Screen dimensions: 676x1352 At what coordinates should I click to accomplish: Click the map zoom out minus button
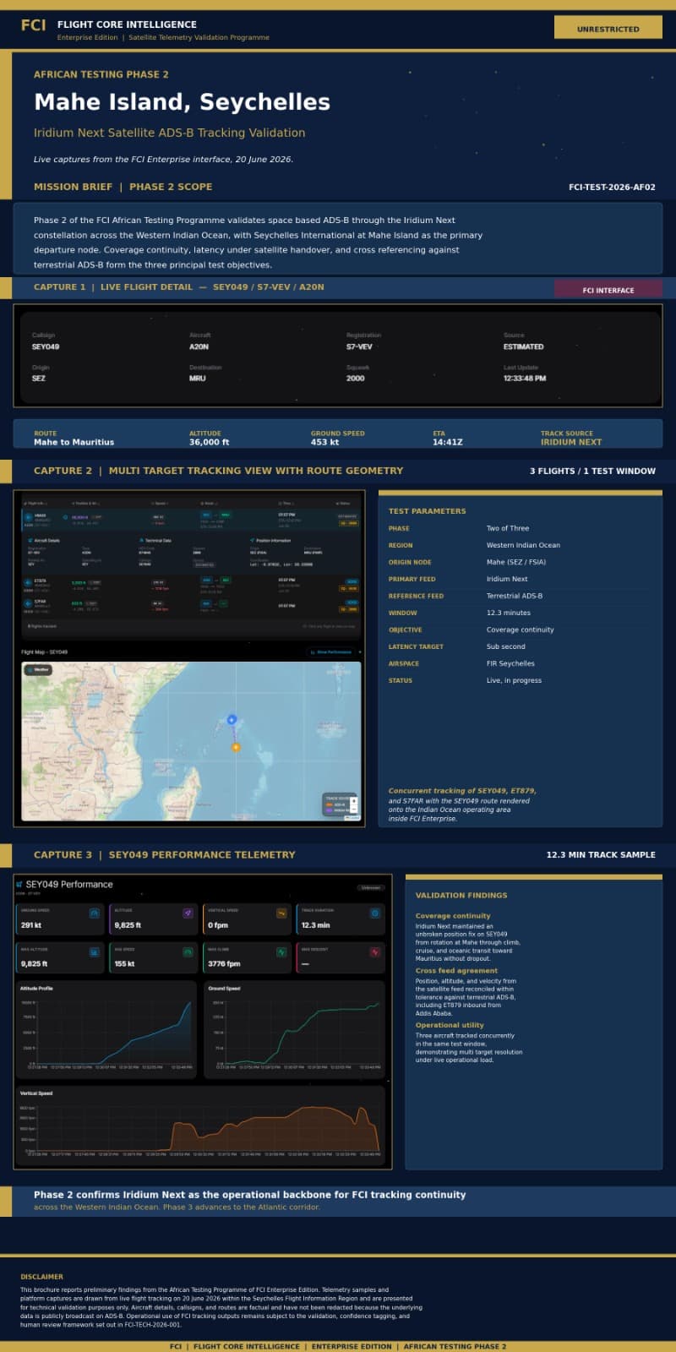tap(354, 810)
